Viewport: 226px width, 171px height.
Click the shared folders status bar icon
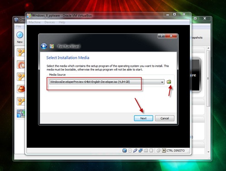tap(146, 151)
